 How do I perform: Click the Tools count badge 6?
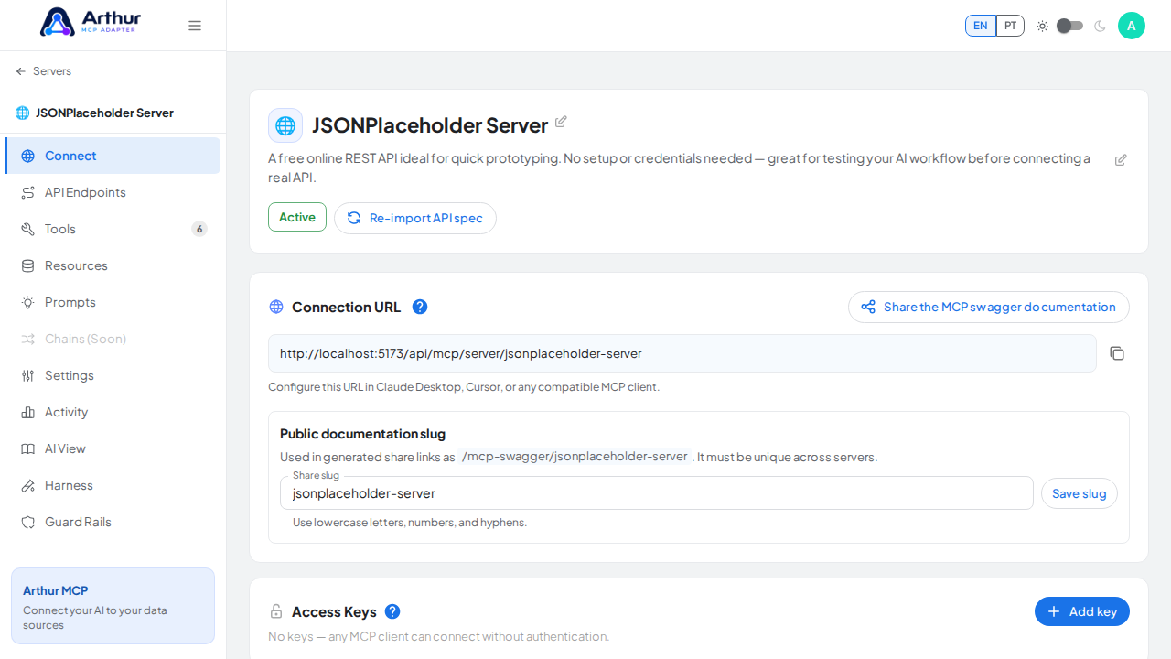(x=199, y=229)
